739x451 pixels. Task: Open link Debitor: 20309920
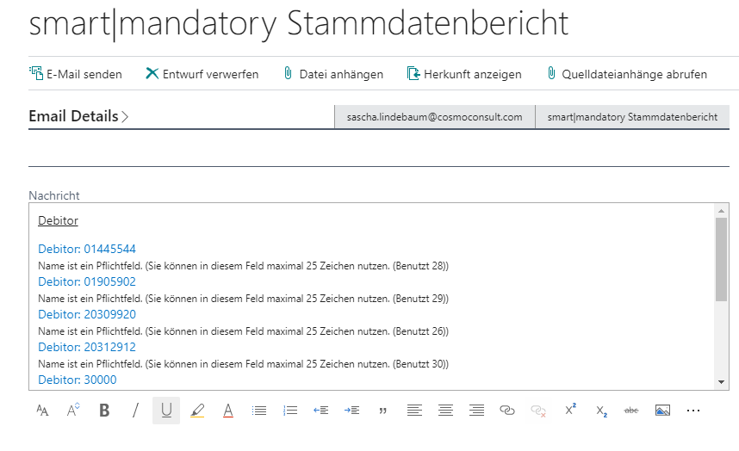coord(87,314)
